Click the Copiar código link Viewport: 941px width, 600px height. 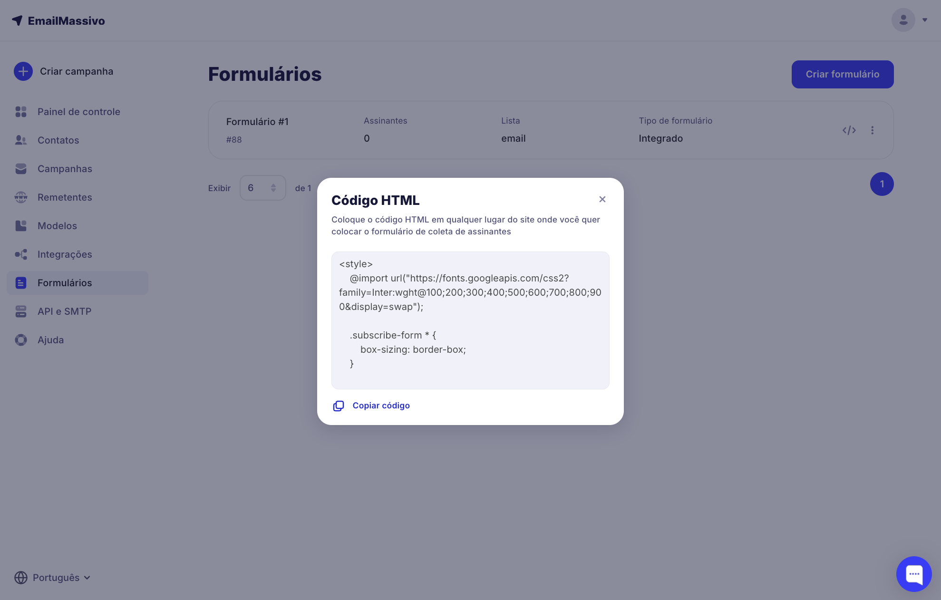[381, 406]
